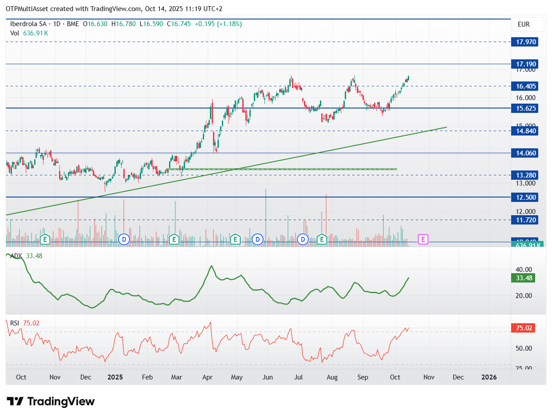Click the 2026 label on the time axis

click(489, 377)
